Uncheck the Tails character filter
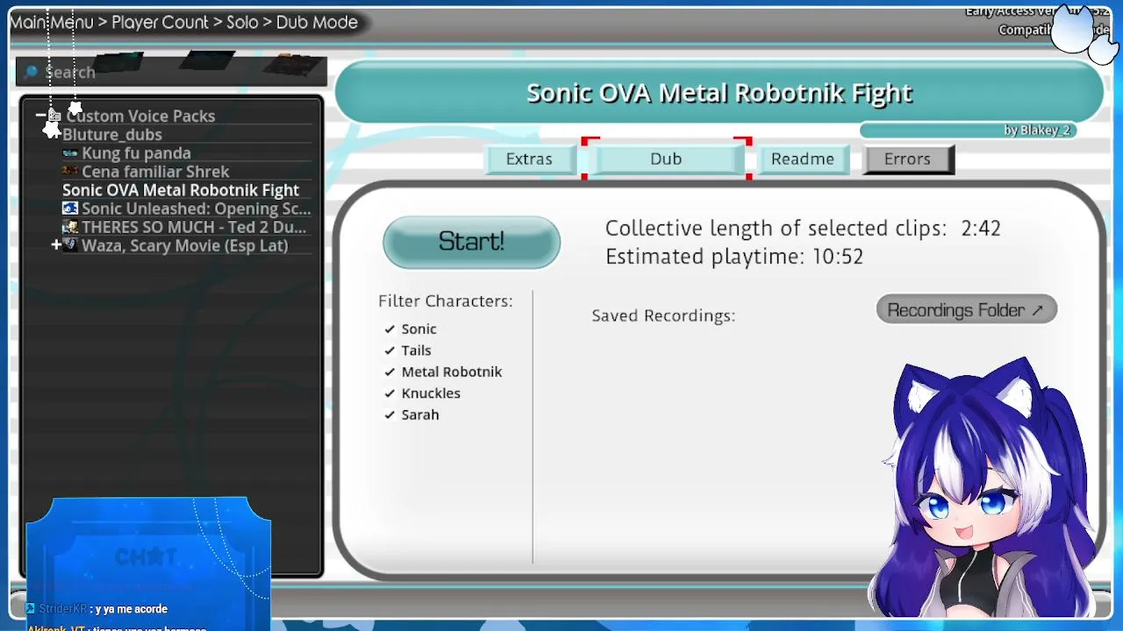This screenshot has height=631, width=1123. coord(390,351)
